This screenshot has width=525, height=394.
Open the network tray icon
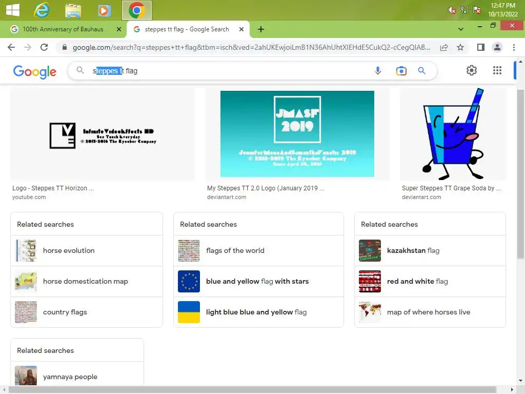(464, 10)
